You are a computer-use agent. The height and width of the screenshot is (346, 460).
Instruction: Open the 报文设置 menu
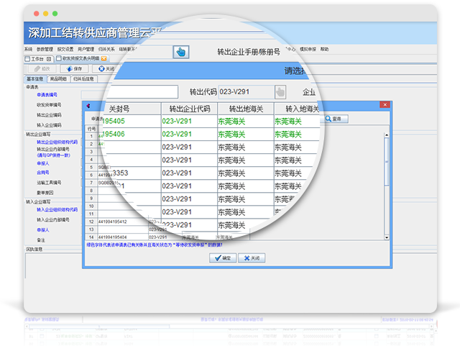[65, 49]
